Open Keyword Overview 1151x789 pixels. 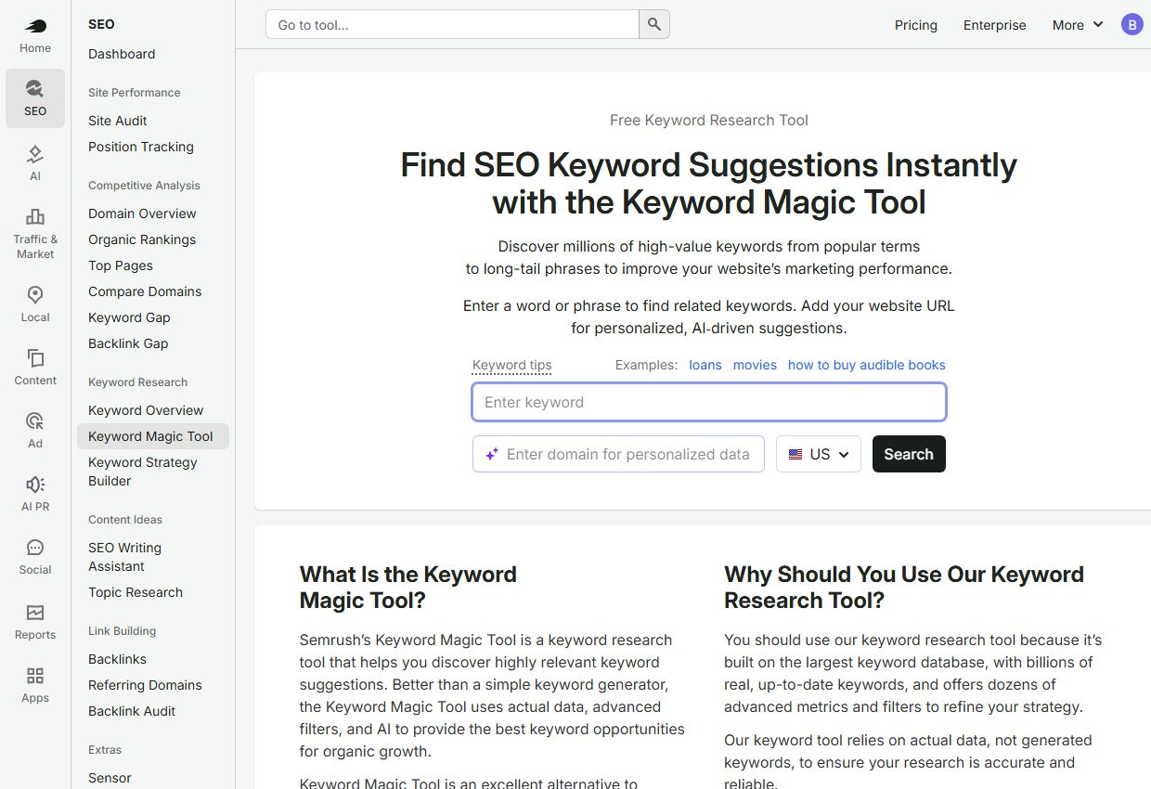[x=146, y=410]
